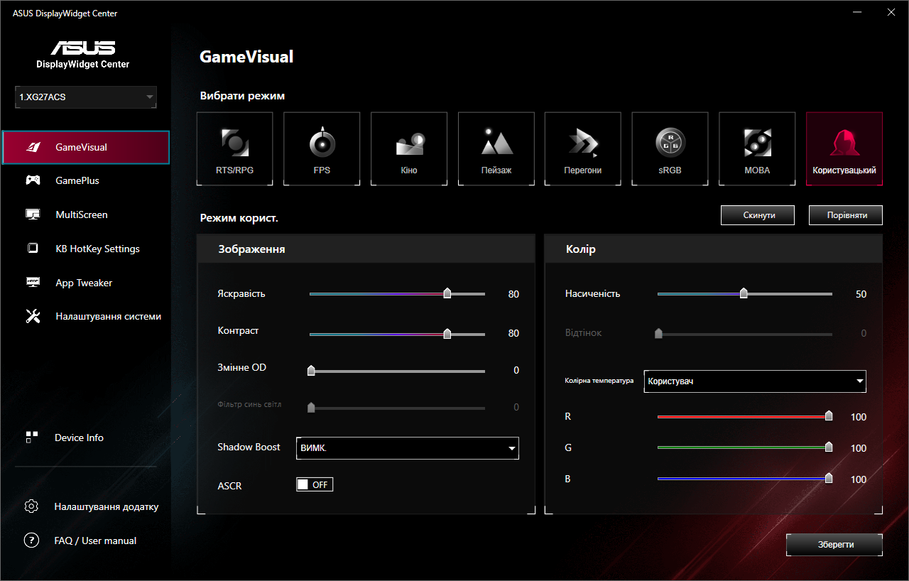
Task: Click the Змінне OD value 0
Action: (516, 371)
